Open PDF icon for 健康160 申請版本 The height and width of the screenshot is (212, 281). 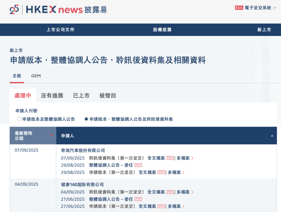[161, 206]
